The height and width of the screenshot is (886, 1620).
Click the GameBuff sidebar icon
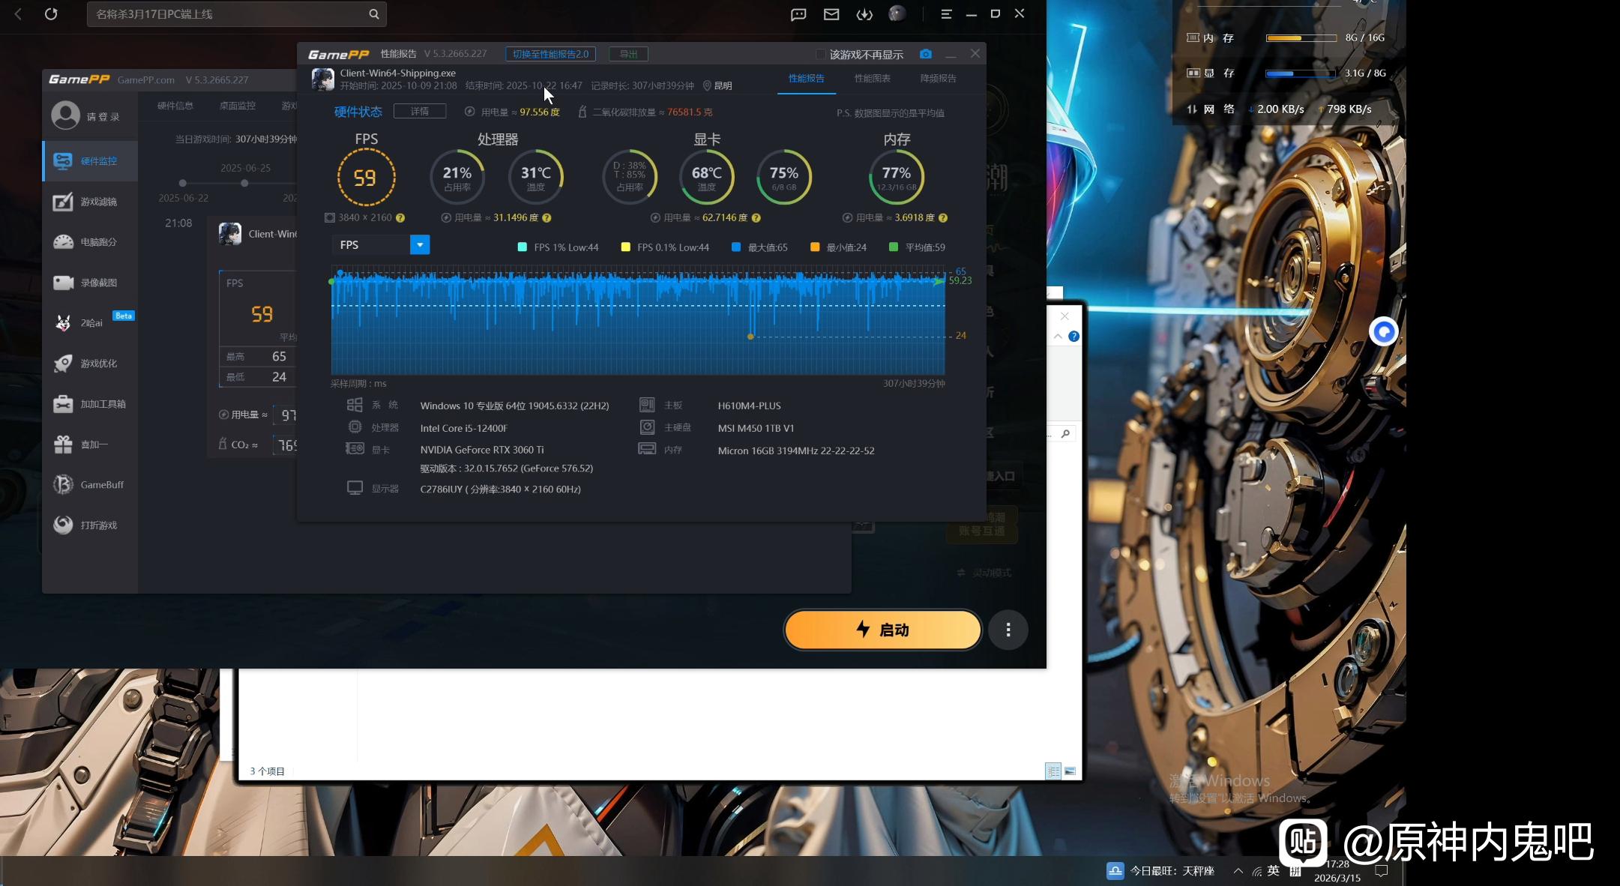tap(64, 485)
